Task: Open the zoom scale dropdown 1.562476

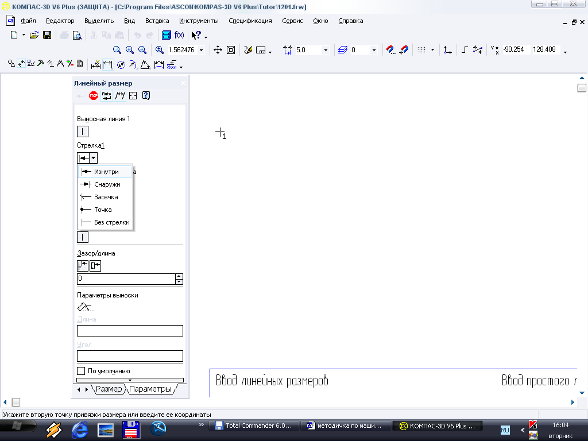Action: click(202, 50)
